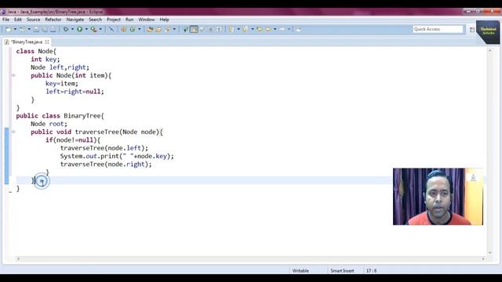Collapse the traverseTree method fold marker
The image size is (502, 282).
coord(13,132)
